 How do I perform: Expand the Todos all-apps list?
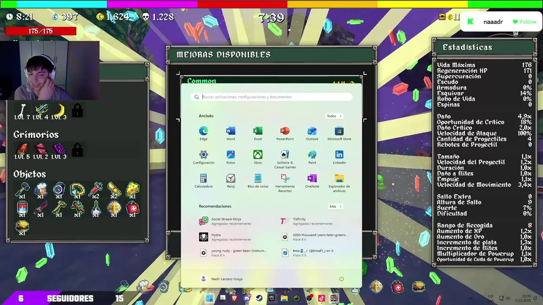click(334, 116)
